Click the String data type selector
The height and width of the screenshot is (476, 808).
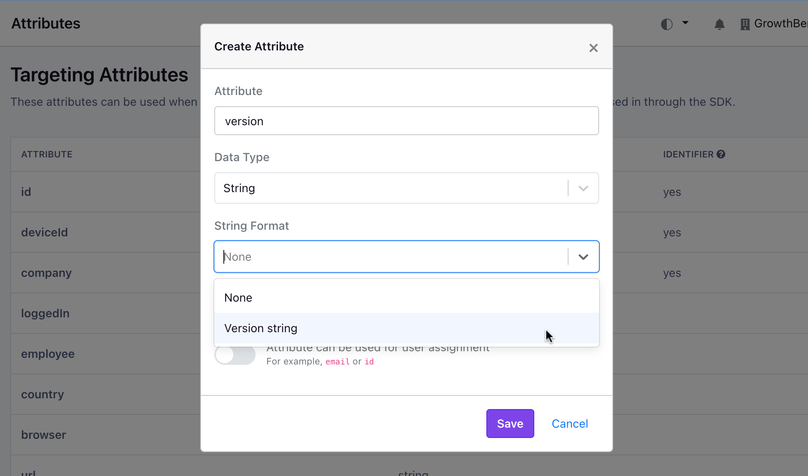pos(406,188)
